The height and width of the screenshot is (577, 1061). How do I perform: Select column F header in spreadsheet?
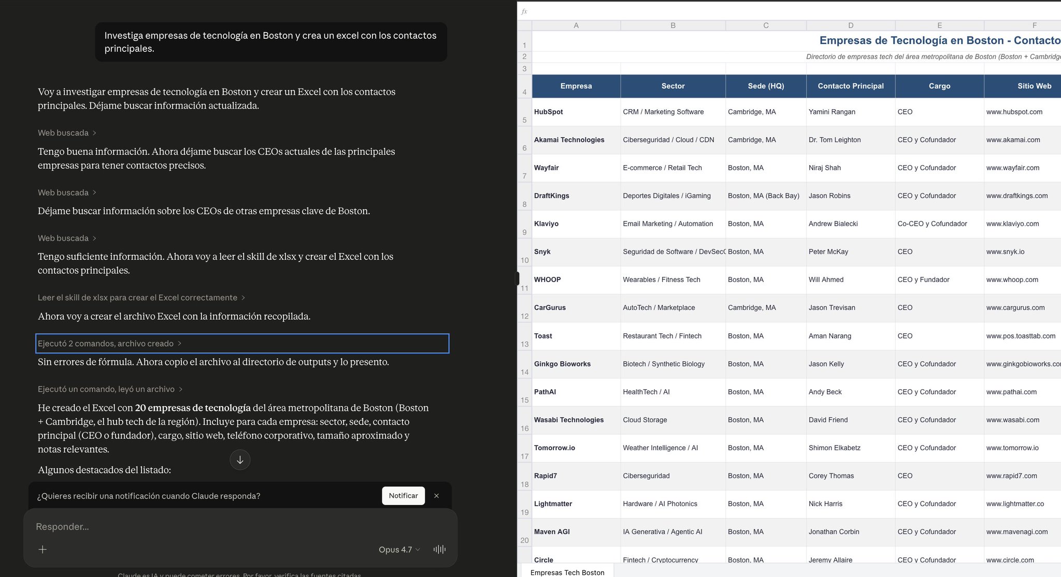[1022, 25]
